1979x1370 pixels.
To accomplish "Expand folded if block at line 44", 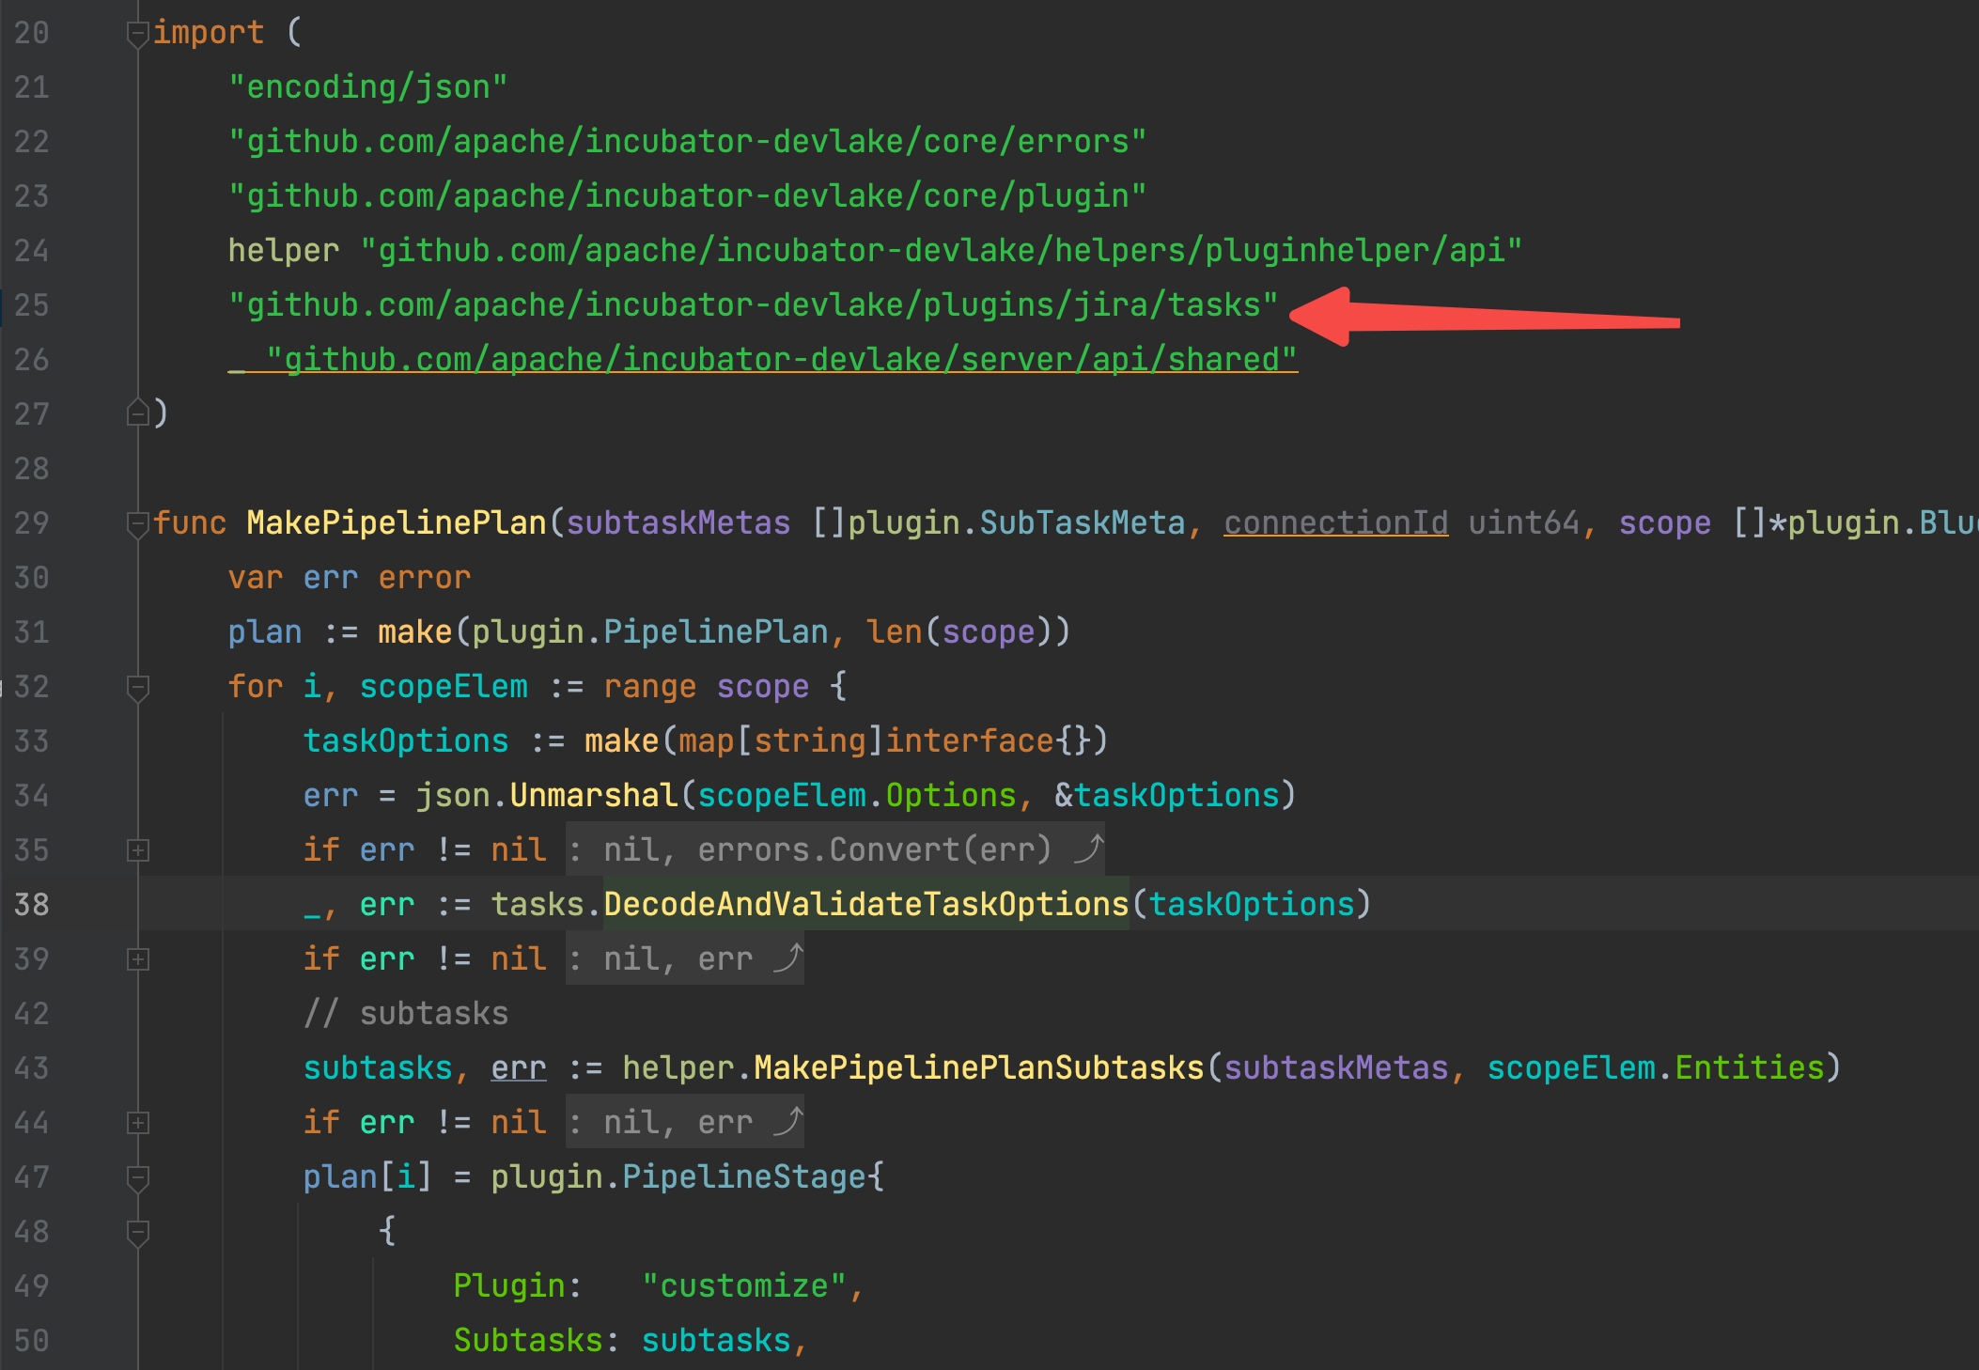I will pos(137,1123).
